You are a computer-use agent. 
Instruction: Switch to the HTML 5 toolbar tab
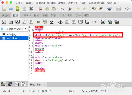(x=26, y=15)
